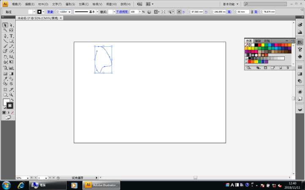Select the Type tool
The height and width of the screenshot is (190, 305).
click(11, 36)
